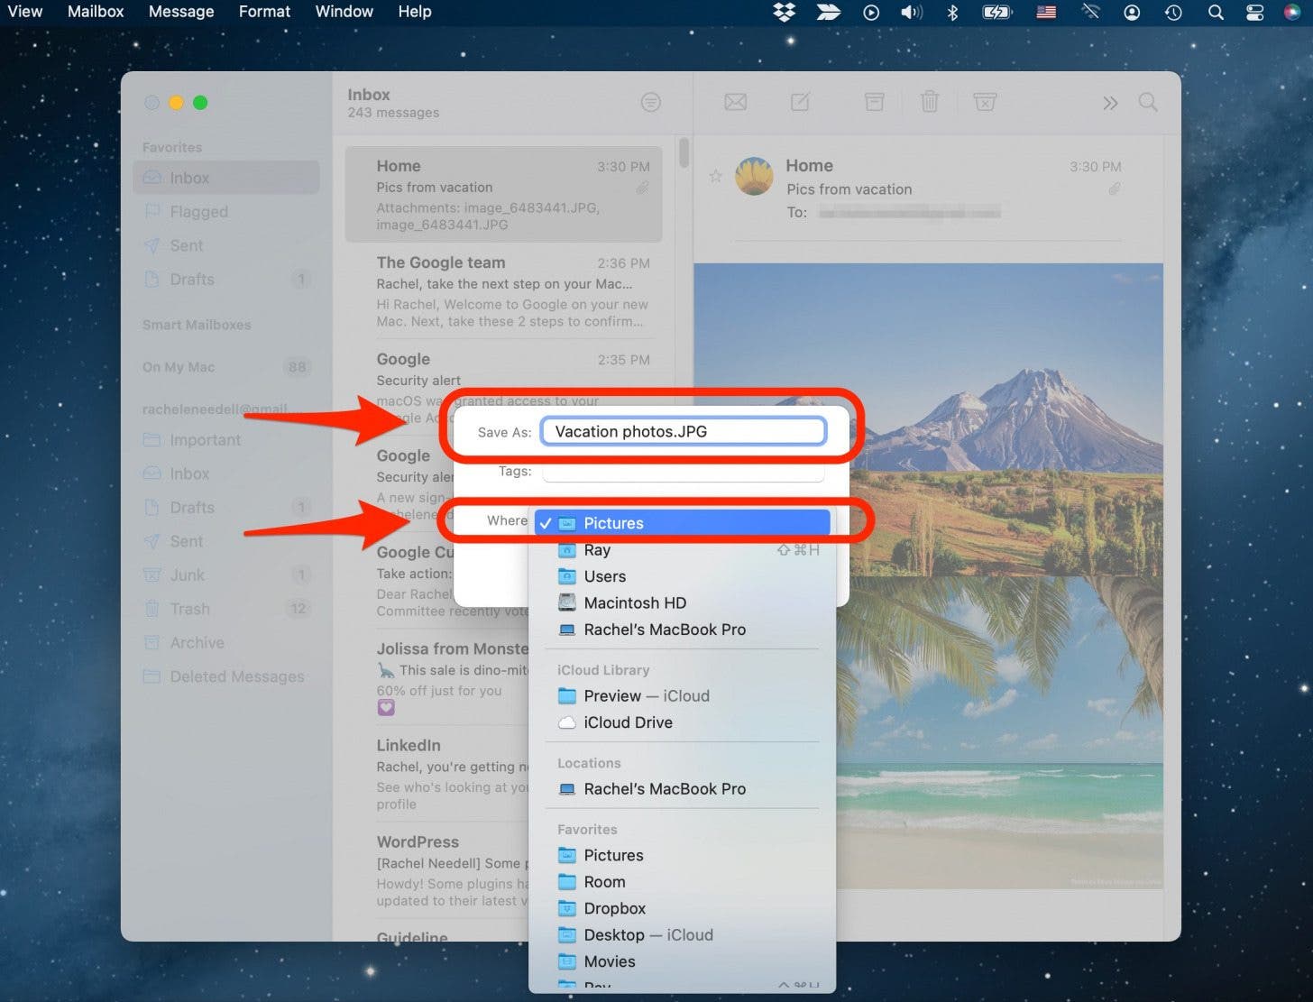
Task: Click the message filter icon by Inbox
Action: tap(650, 103)
